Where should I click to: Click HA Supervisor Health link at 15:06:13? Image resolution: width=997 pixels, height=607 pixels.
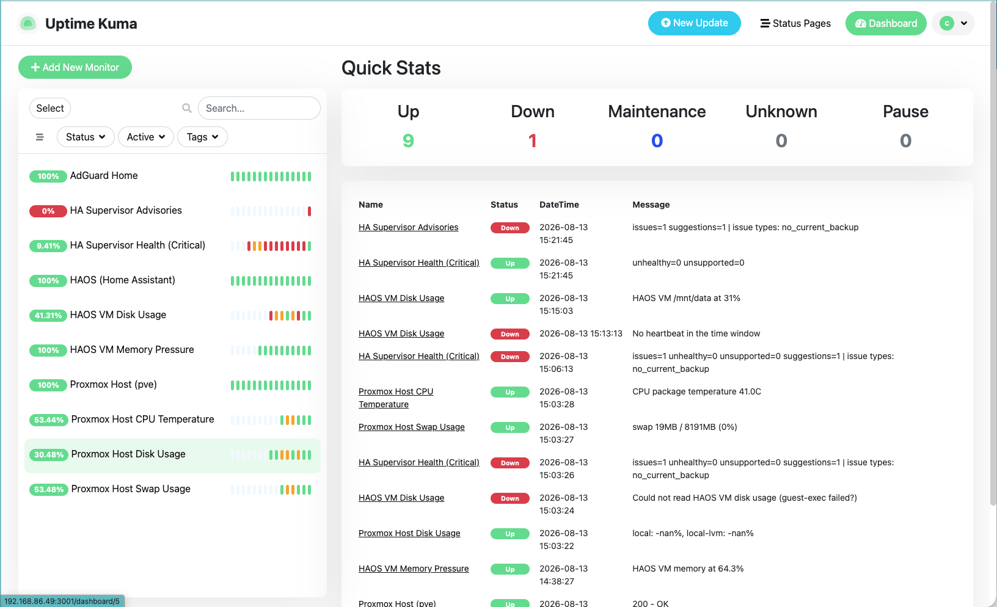[419, 356]
